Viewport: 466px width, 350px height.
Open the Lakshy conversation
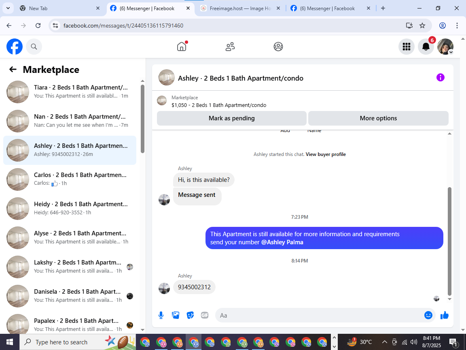[70, 267]
